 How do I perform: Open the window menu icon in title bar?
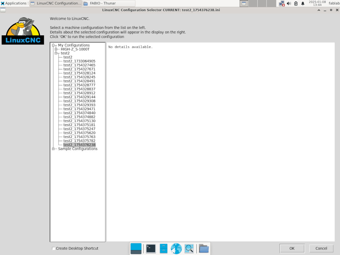coord(3,10)
